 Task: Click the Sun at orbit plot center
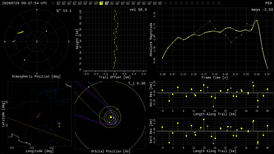point(111,117)
